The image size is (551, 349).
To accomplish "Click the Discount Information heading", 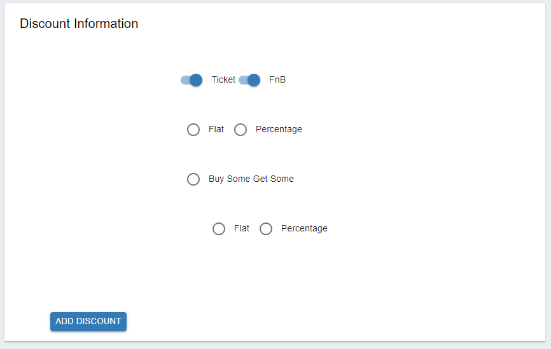I will [x=79, y=24].
